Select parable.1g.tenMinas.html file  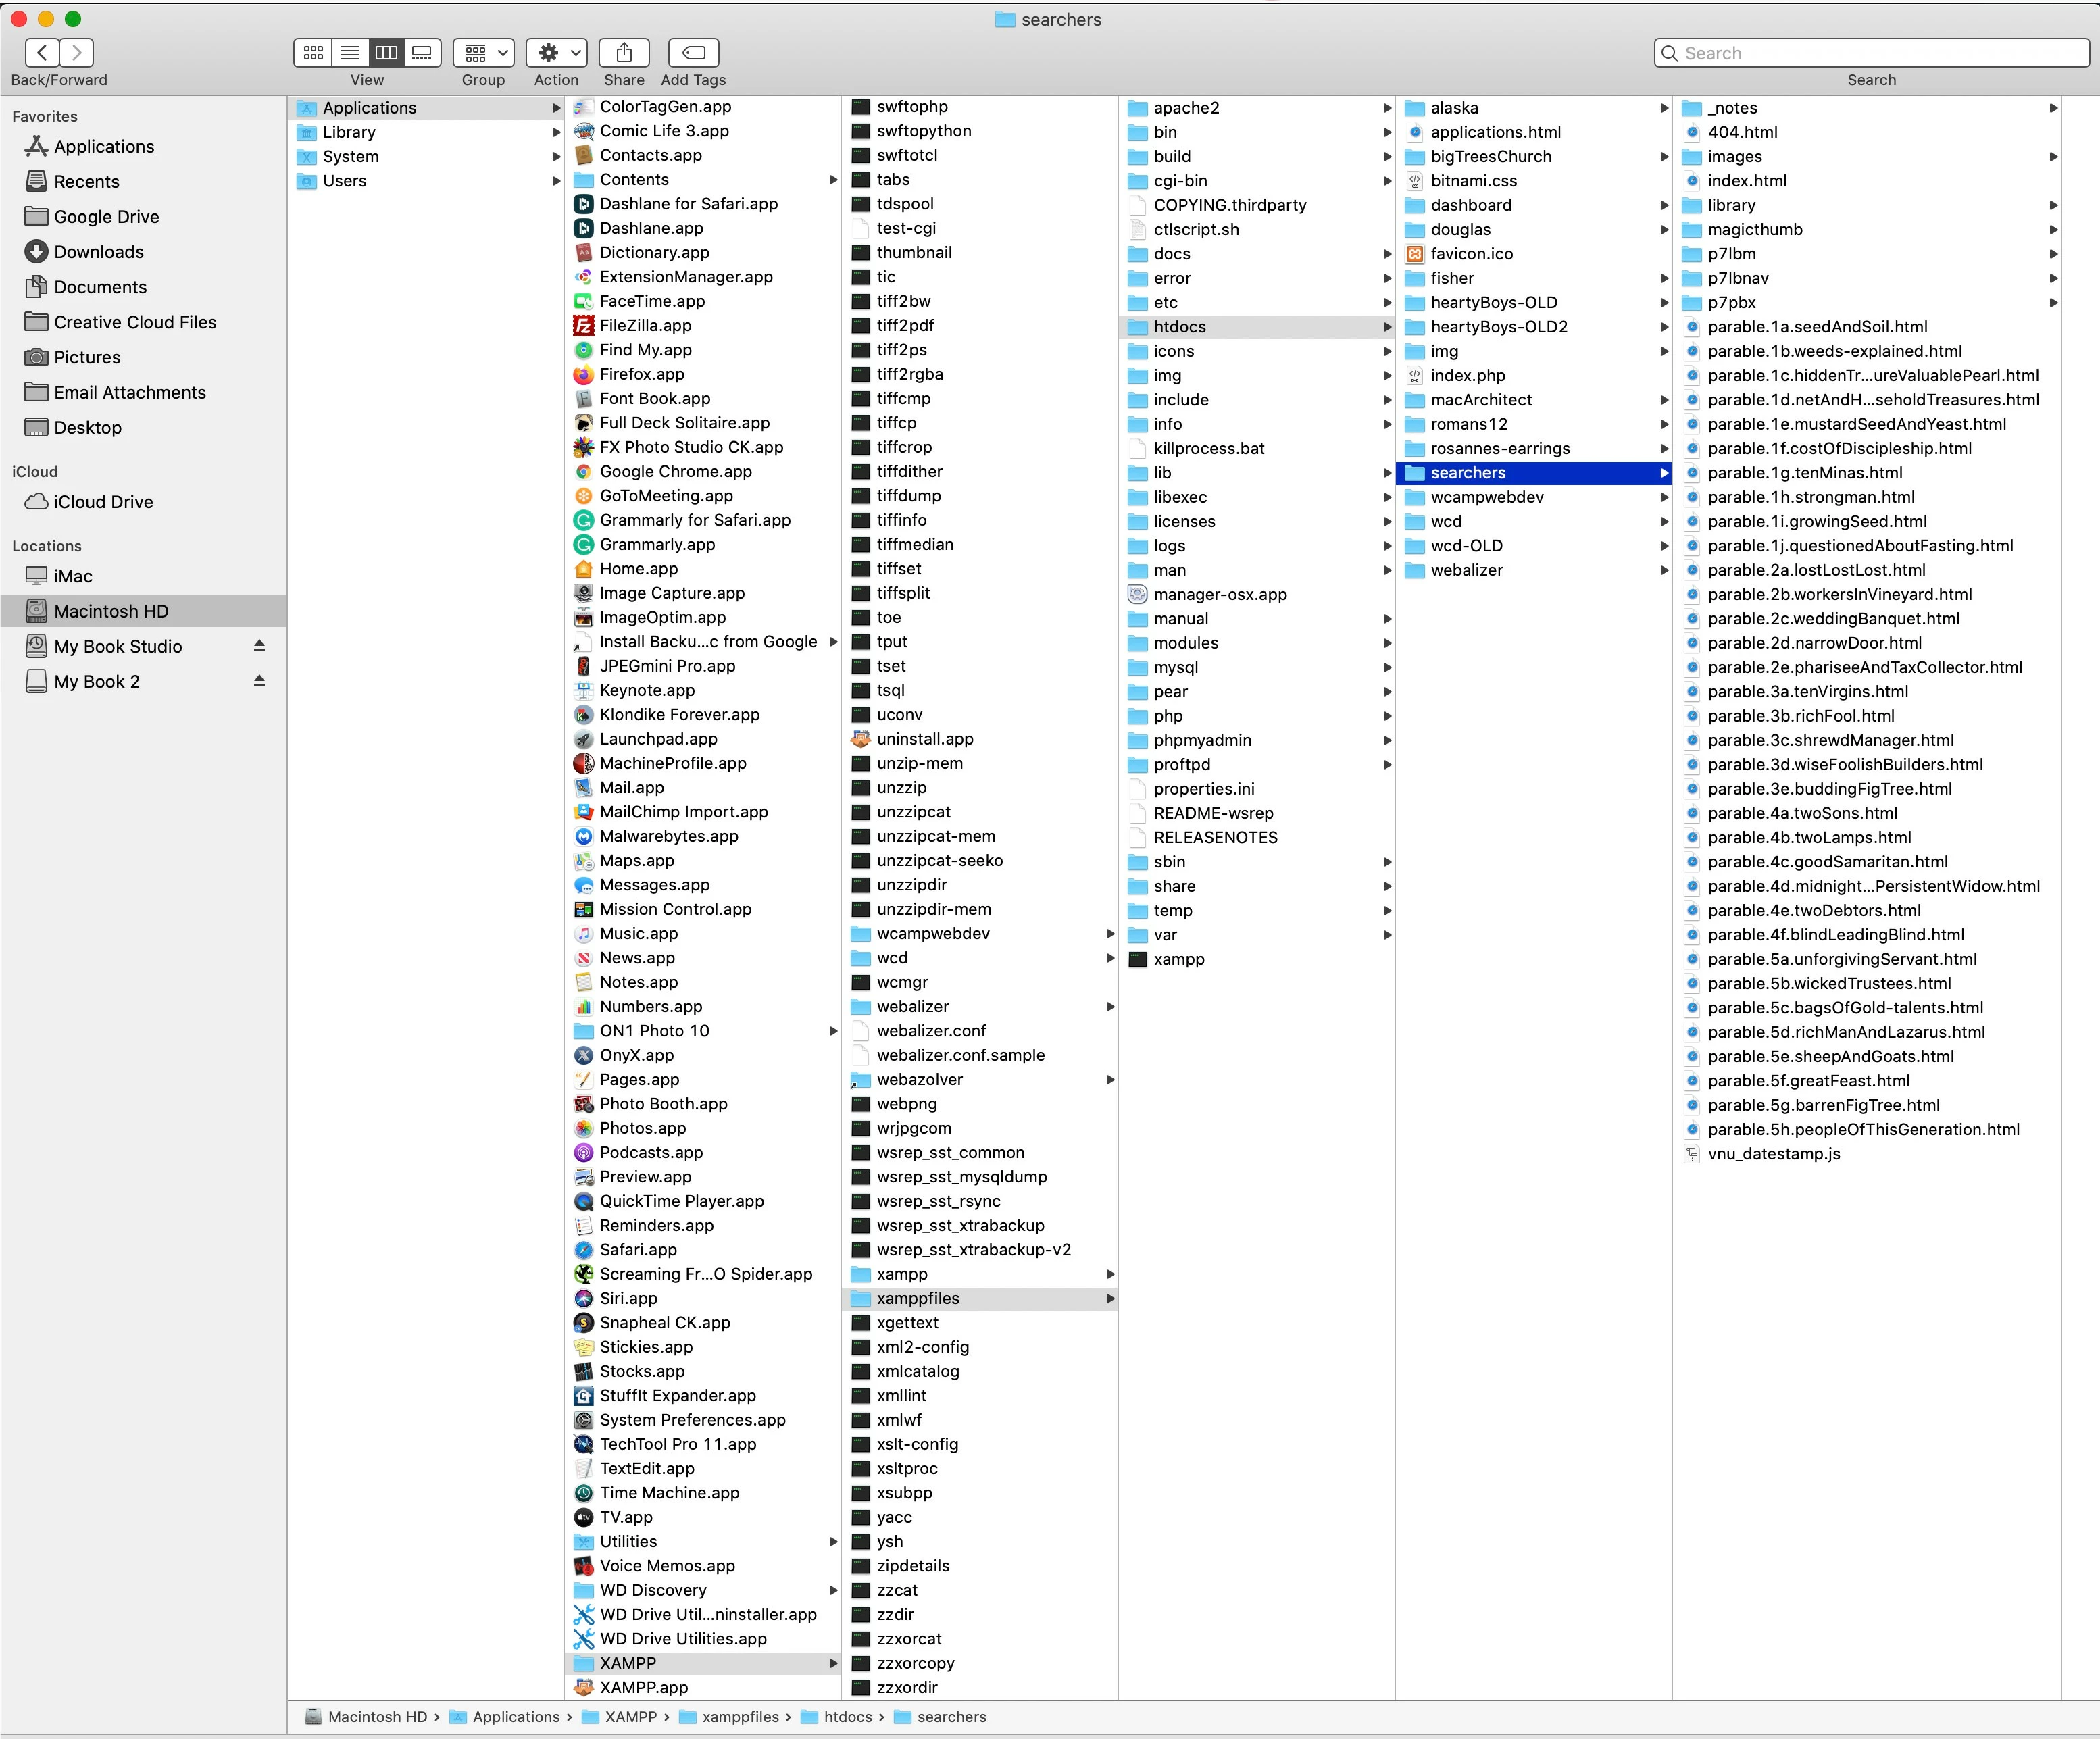1804,473
